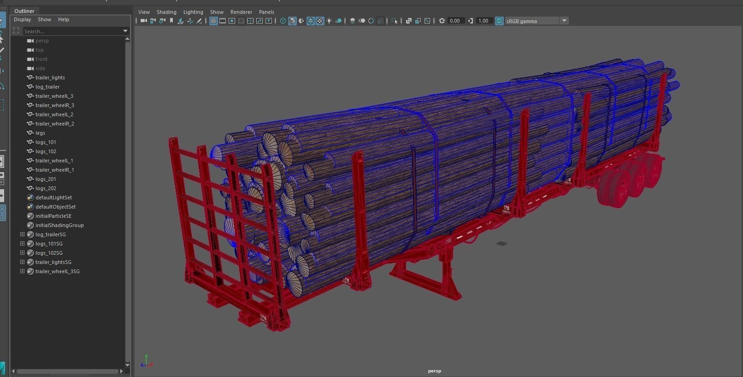Screen dimensions: 743x377
Task: Switch to Wireframe shading icon
Action: click(x=283, y=21)
